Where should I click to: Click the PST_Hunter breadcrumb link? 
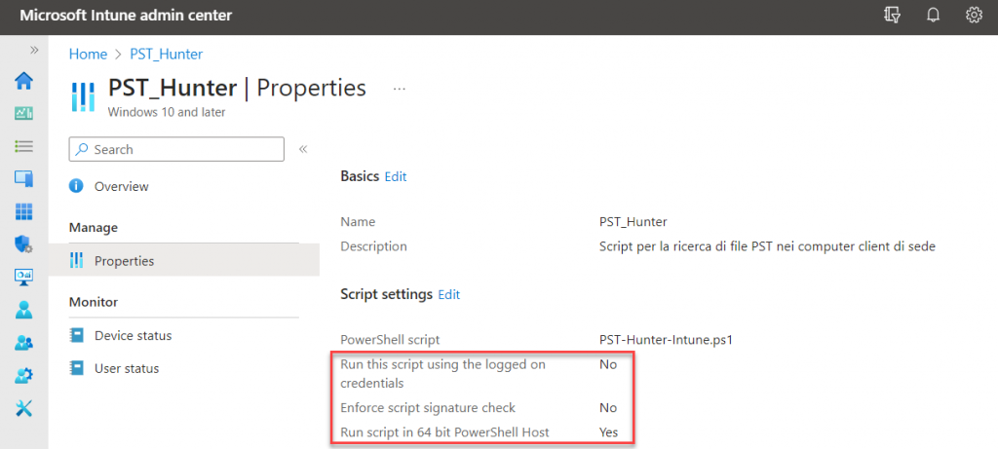point(166,55)
